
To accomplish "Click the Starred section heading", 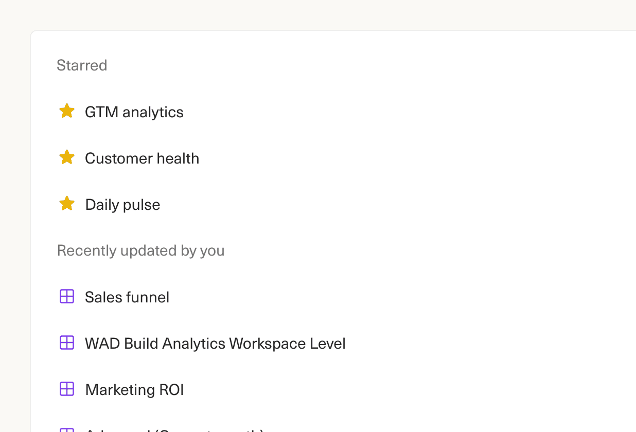I will [82, 65].
